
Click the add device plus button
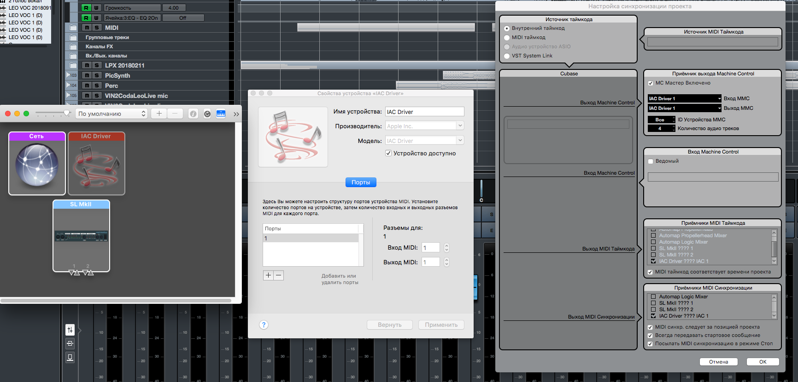(x=159, y=114)
